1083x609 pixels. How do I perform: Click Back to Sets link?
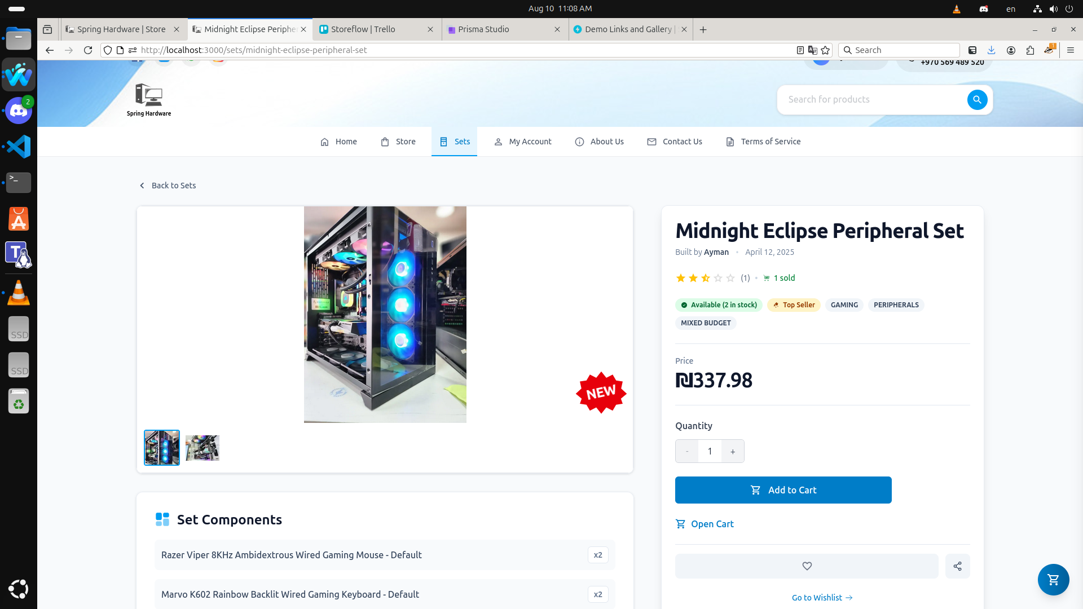point(168,186)
